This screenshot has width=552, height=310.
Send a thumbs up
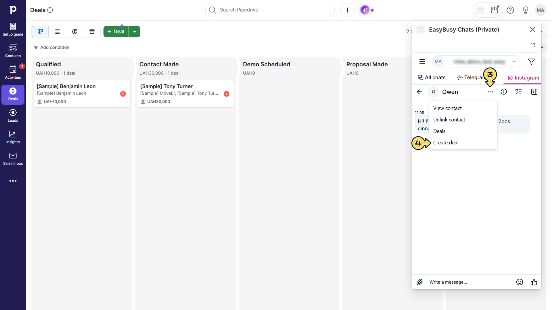coord(534,282)
